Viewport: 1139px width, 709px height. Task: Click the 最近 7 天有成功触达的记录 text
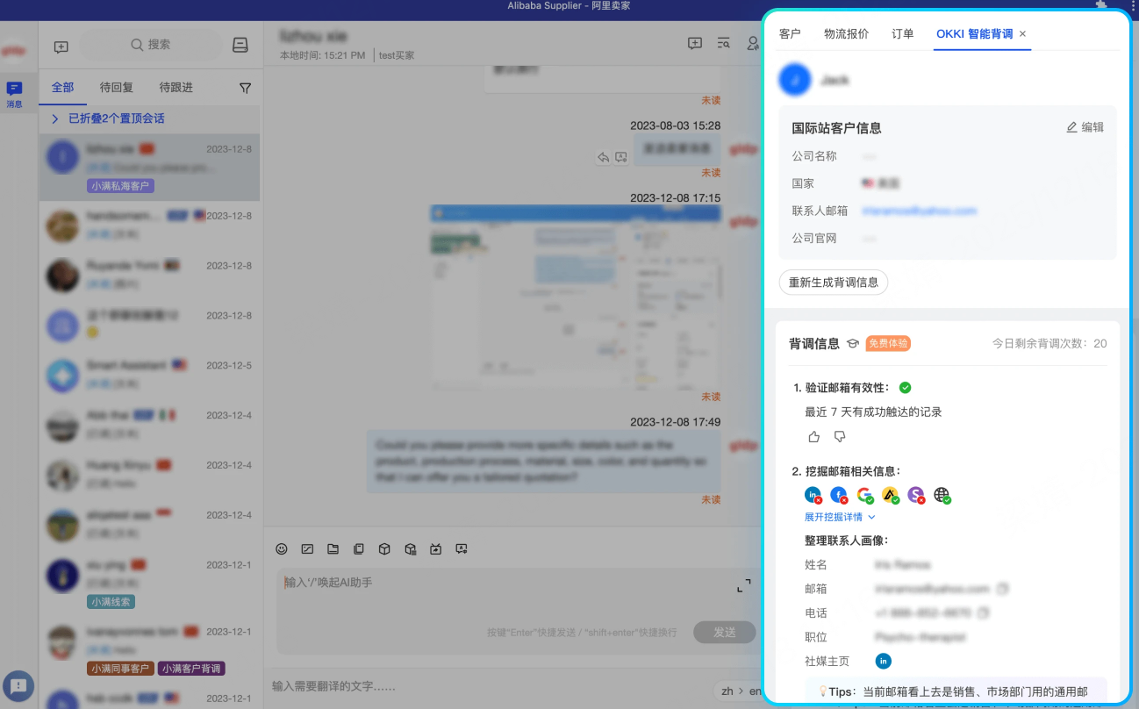pyautogui.click(x=873, y=412)
